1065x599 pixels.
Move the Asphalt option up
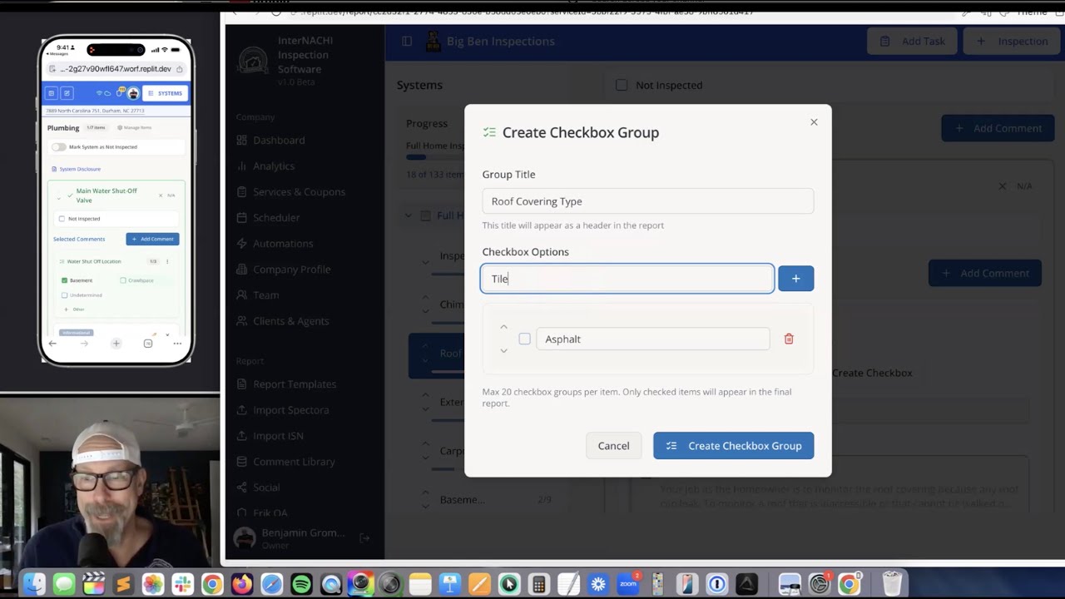(503, 327)
